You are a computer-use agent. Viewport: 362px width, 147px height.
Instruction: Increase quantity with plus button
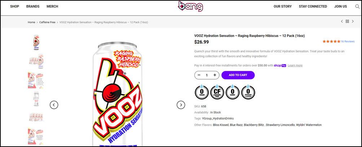point(215,75)
